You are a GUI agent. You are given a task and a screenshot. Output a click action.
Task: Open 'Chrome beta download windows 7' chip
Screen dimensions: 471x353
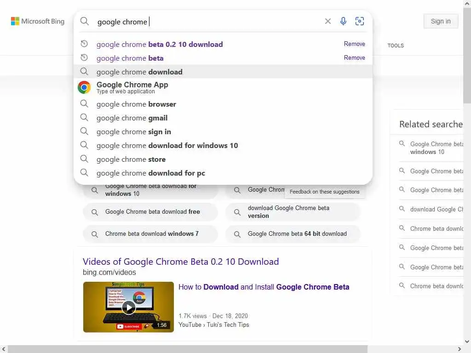click(150, 234)
